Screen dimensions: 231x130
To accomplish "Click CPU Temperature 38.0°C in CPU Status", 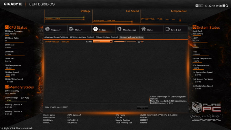I will pyautogui.click(x=13, y=67).
